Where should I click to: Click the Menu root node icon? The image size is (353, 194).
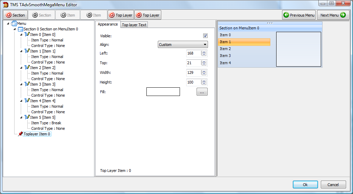(x=14, y=23)
